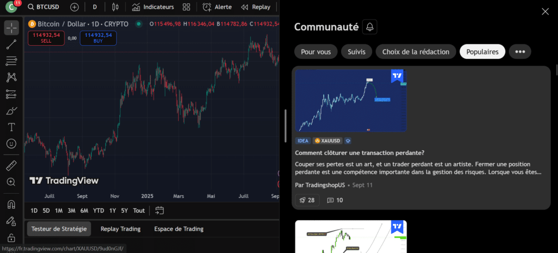
Task: Toggle the magnet mode
Action: (11, 205)
